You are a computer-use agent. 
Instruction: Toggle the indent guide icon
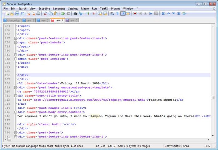(x=123, y=13)
